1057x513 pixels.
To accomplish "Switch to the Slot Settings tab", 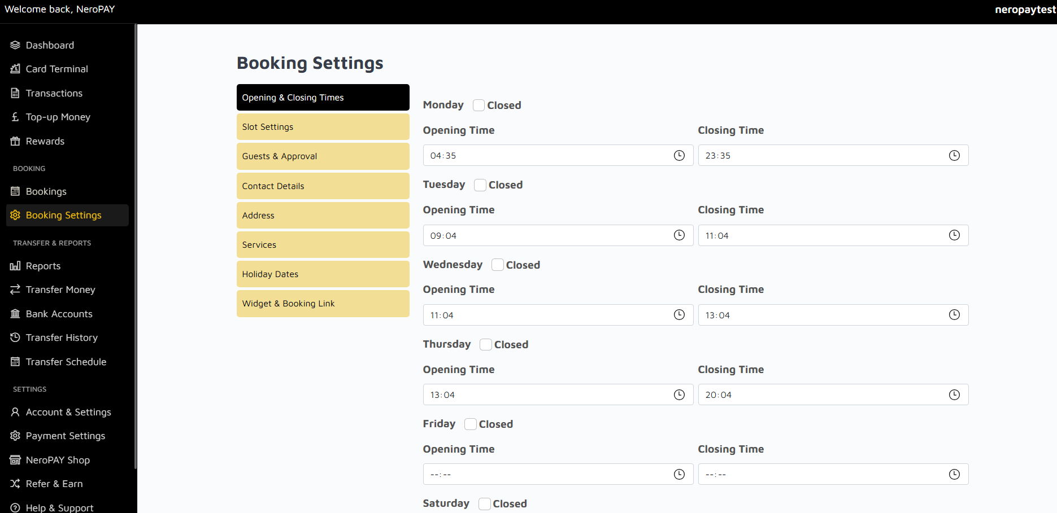I will (x=323, y=127).
